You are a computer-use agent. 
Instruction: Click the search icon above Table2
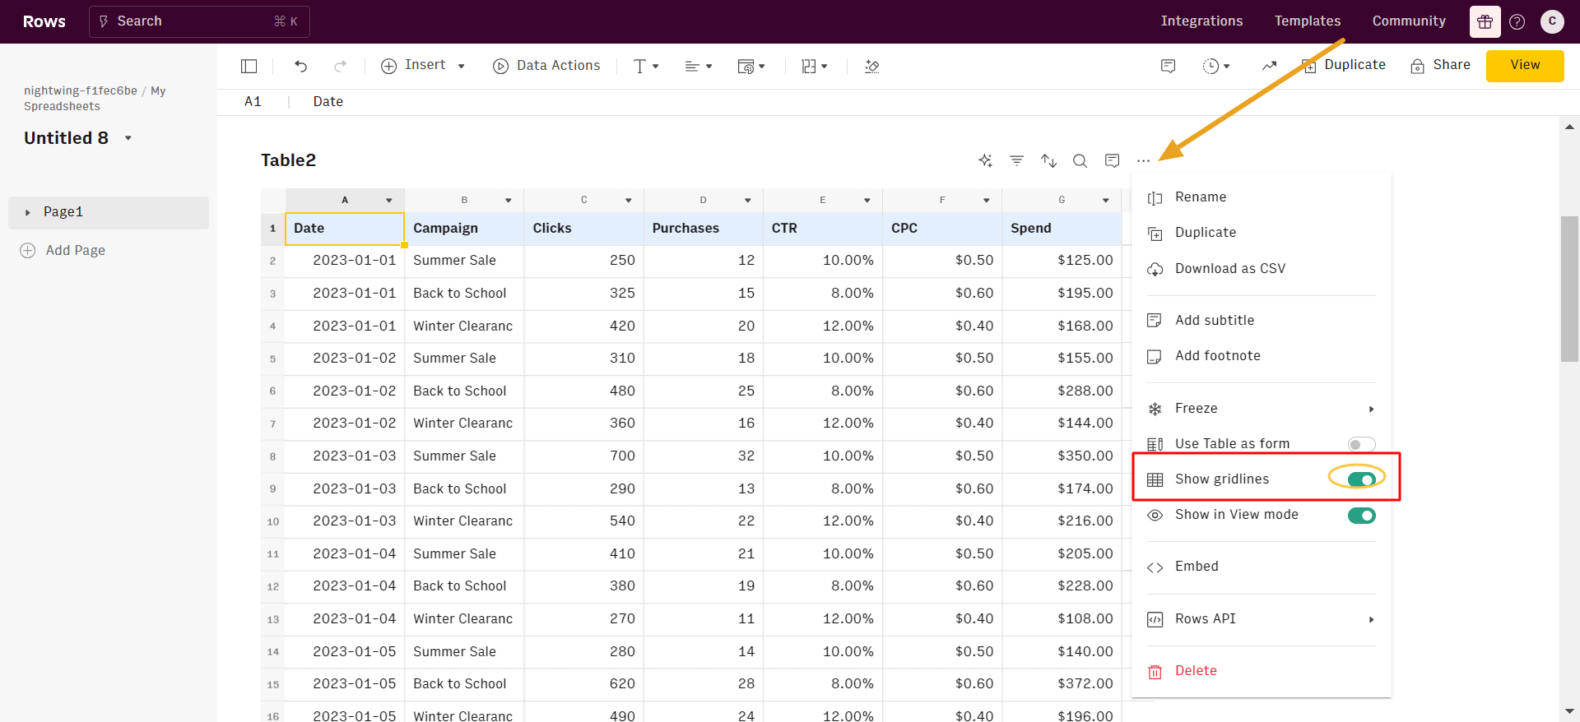pos(1080,160)
